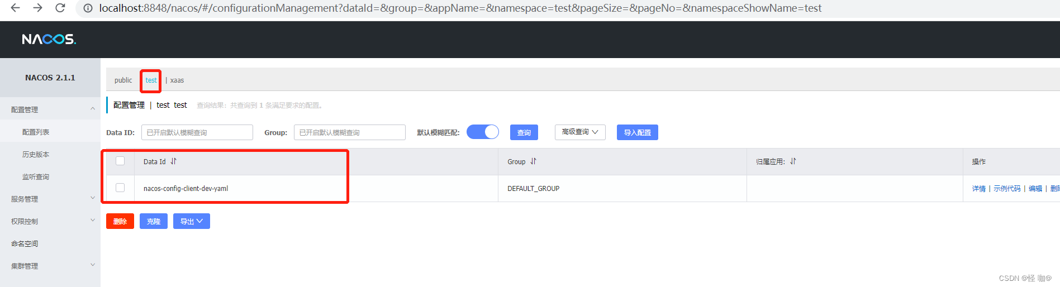Click the 查询 search button
Viewport: 1060px width, 287px height.
(x=524, y=132)
